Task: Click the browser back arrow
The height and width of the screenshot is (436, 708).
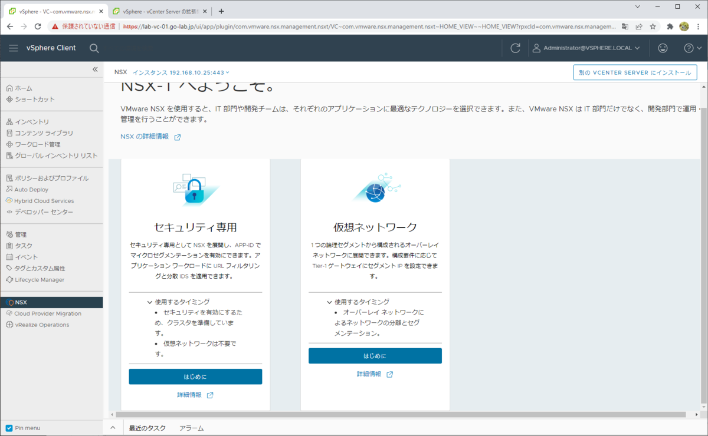Action: [x=9, y=27]
